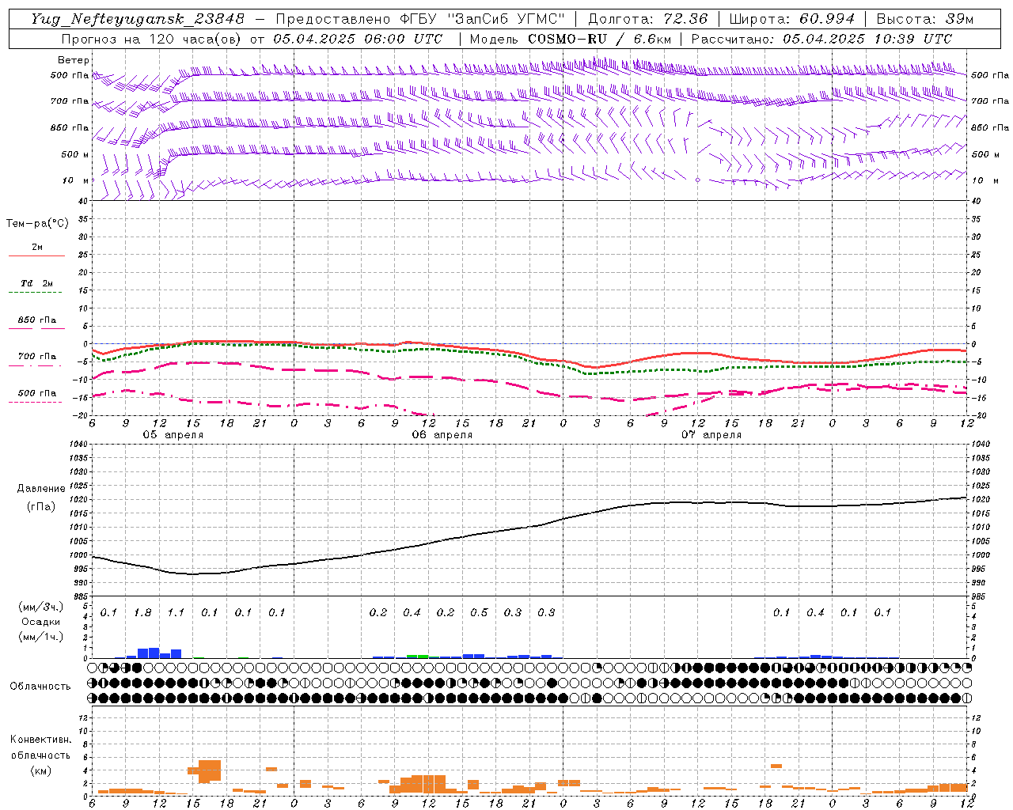Screen dimensions: 1013x810
Task: Click the station name Yug_Nefteyugansk_23848
Action: click(x=138, y=19)
